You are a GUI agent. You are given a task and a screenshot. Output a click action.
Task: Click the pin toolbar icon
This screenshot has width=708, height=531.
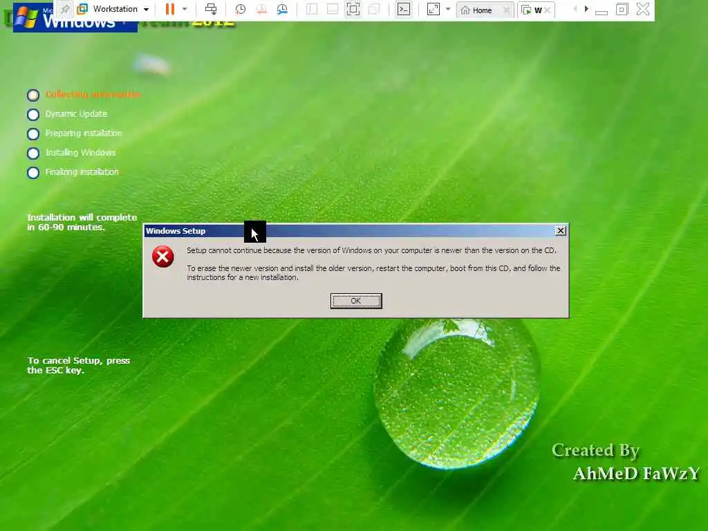(65, 9)
